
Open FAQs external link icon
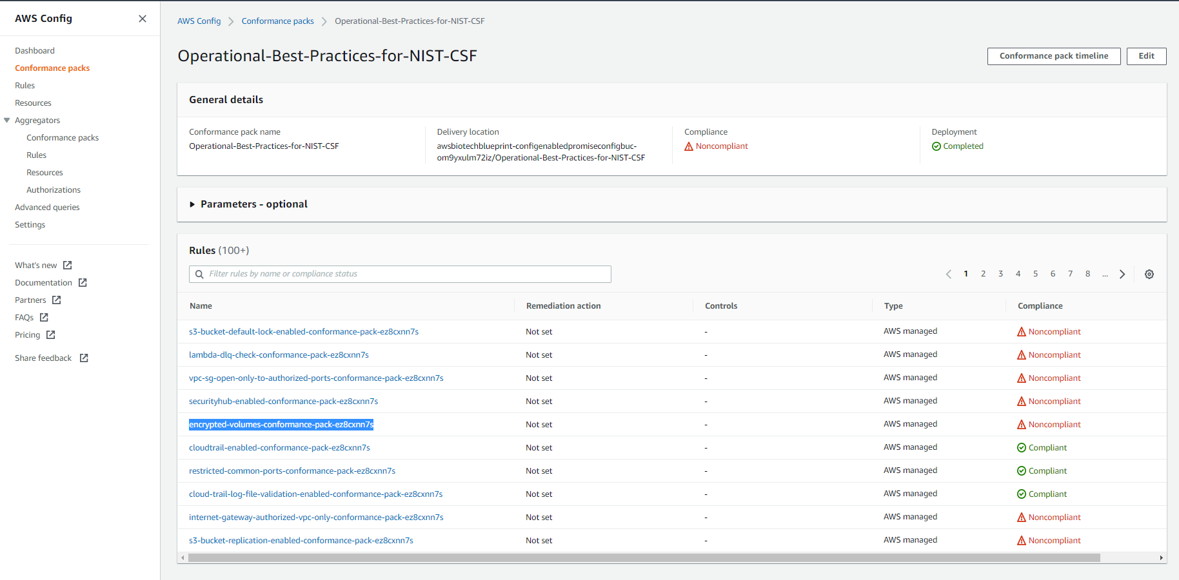tap(44, 318)
